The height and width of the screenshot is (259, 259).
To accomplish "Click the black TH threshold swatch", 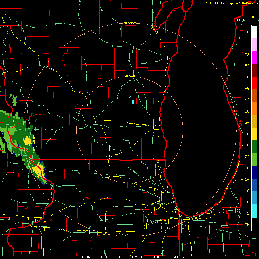I will 254,224.
